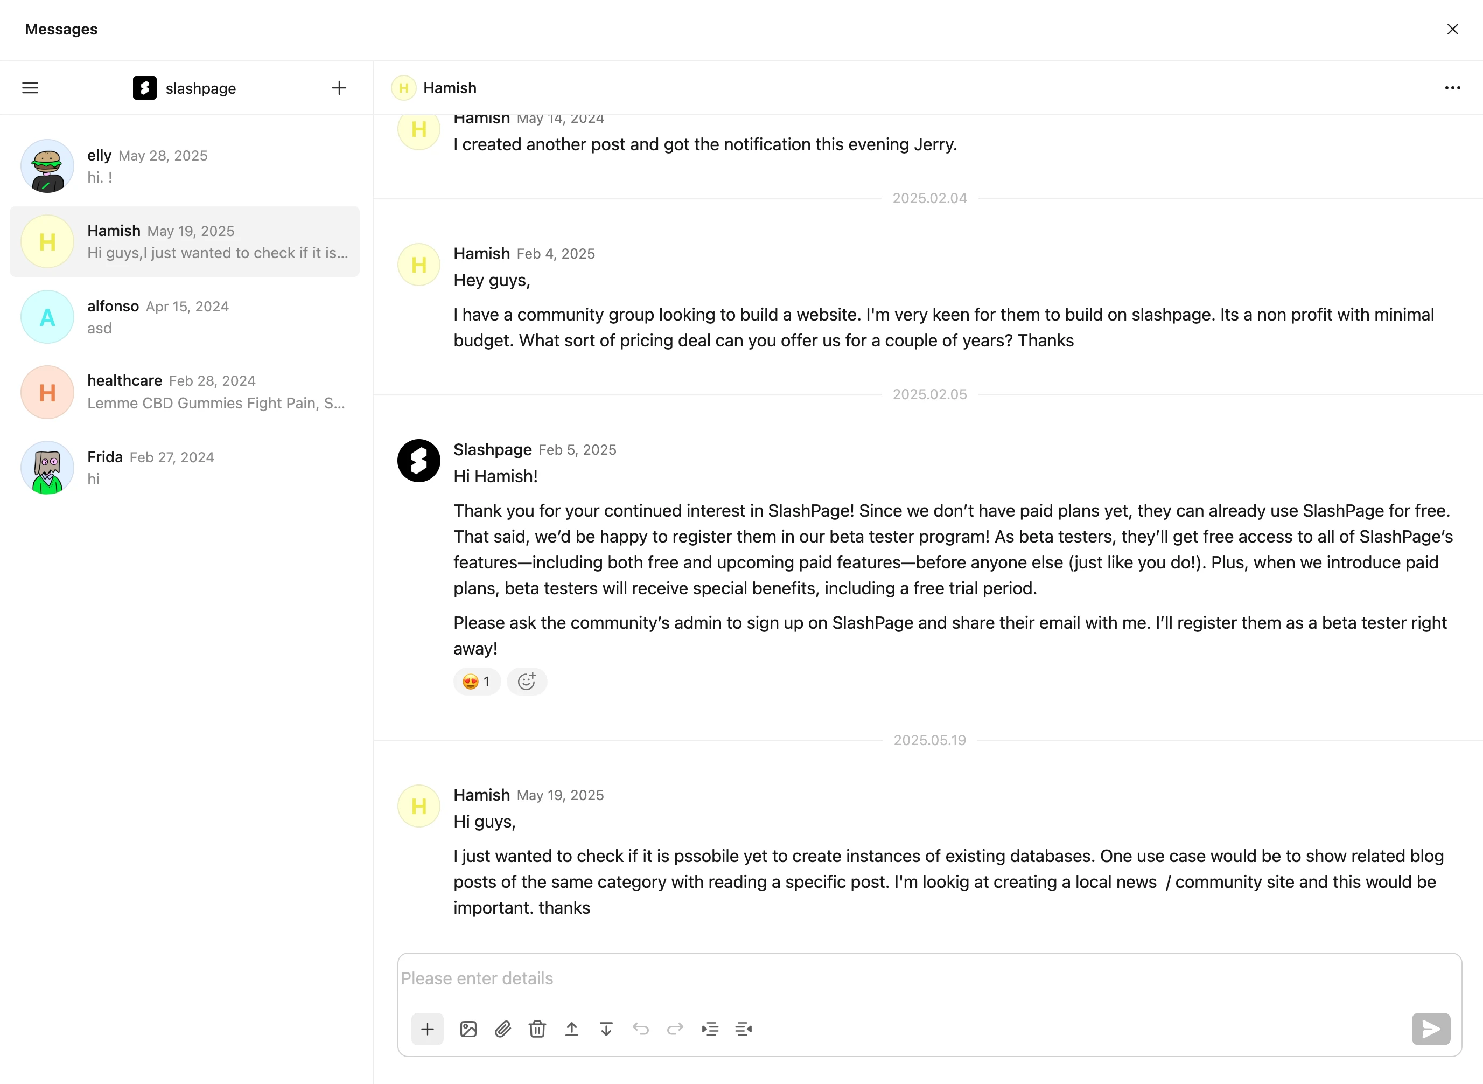
Task: Open the hamburger sidebar menu
Action: 30,88
